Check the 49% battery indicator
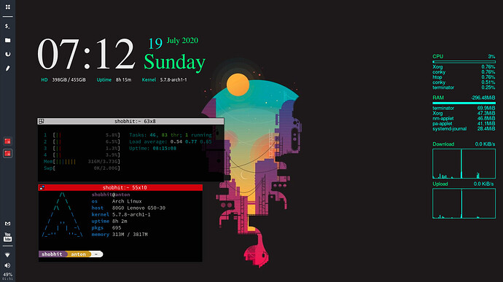 8,275
